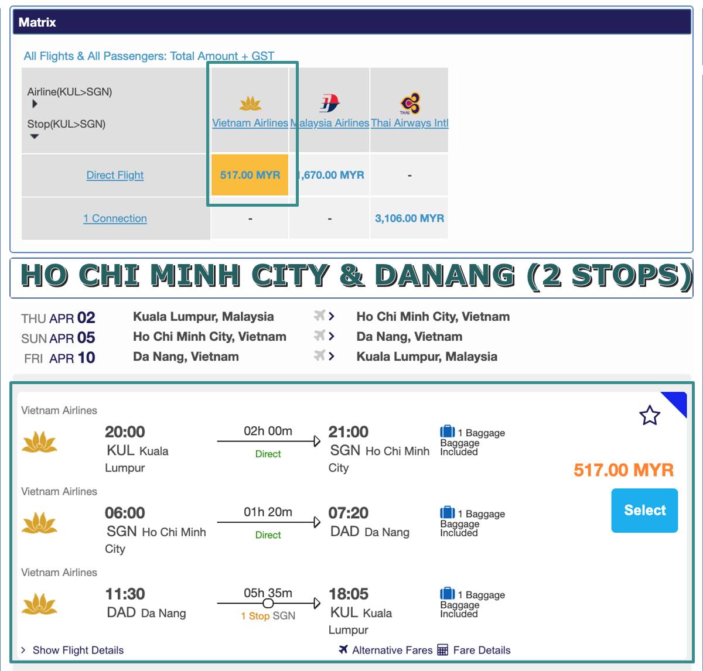Open the Thai Airways Intl column link
This screenshot has height=671, width=703.
[x=409, y=123]
